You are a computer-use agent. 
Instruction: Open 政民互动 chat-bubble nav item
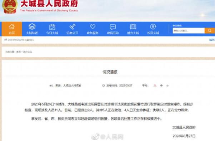[113, 29]
